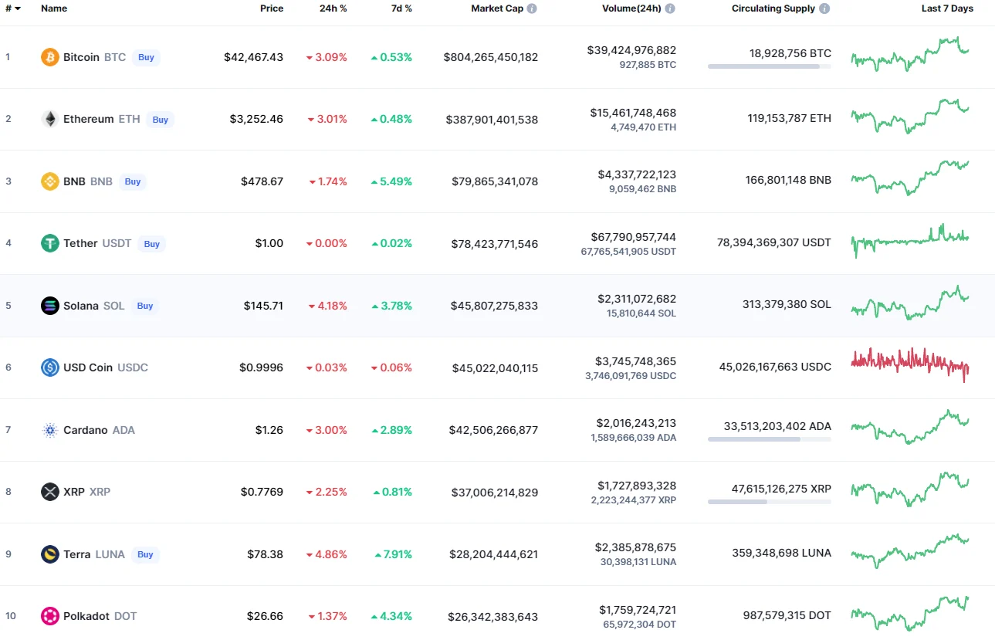Click the Bitcoin coin logo icon
The height and width of the screenshot is (640, 995).
[50, 57]
